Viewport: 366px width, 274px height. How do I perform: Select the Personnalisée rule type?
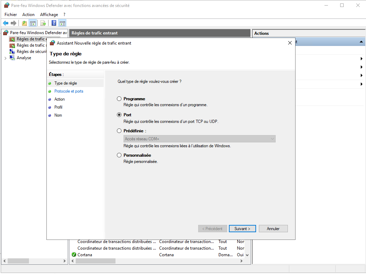coord(119,155)
